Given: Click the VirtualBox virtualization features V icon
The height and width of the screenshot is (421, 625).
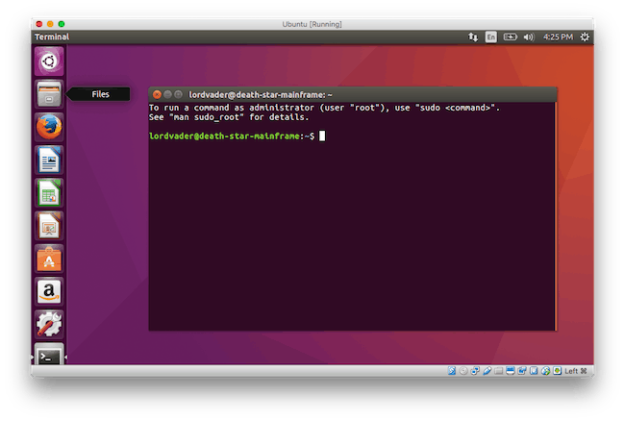Looking at the screenshot, I should click(534, 371).
